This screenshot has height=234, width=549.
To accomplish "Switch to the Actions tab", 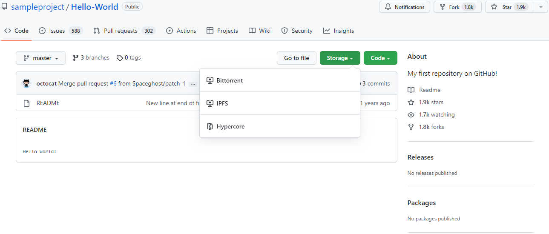I will pos(181,31).
